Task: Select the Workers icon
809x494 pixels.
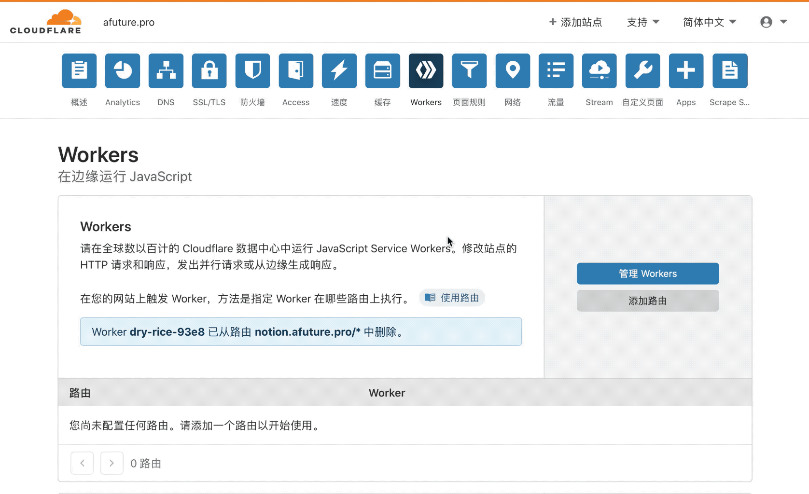Action: [x=426, y=71]
